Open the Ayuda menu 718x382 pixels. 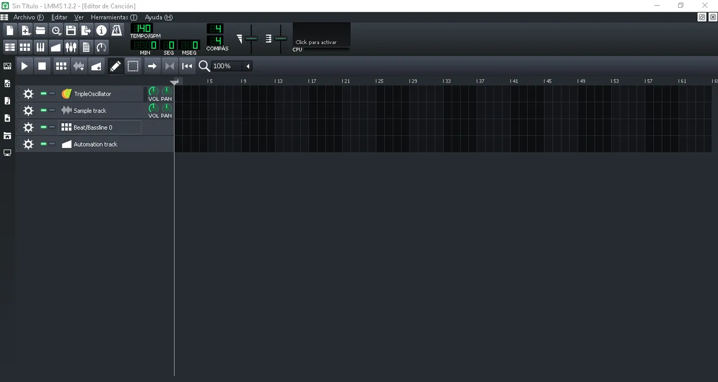[159, 17]
